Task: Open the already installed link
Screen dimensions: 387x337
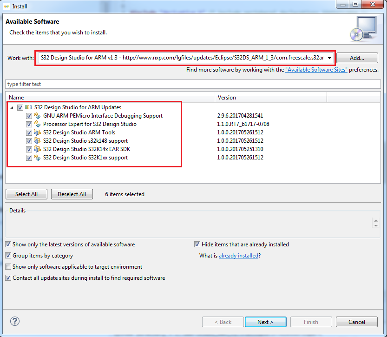Action: coord(238,256)
